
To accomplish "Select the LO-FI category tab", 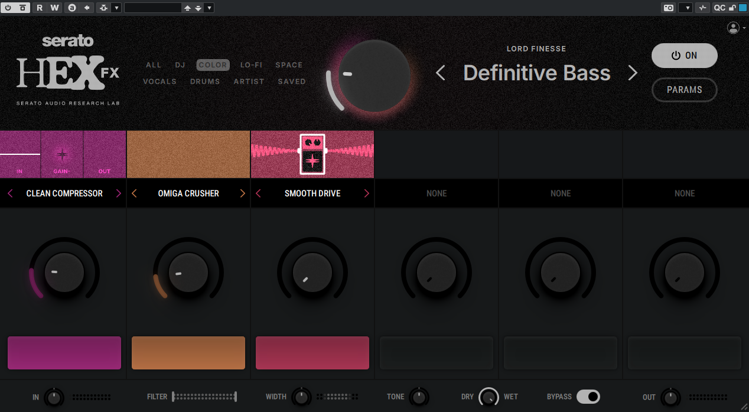I will pos(251,65).
